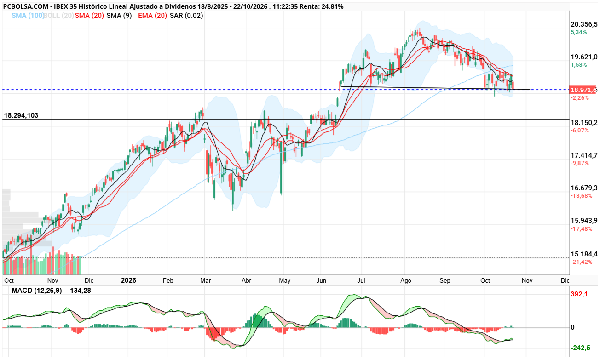Select the MACD value -134,28

(80, 291)
